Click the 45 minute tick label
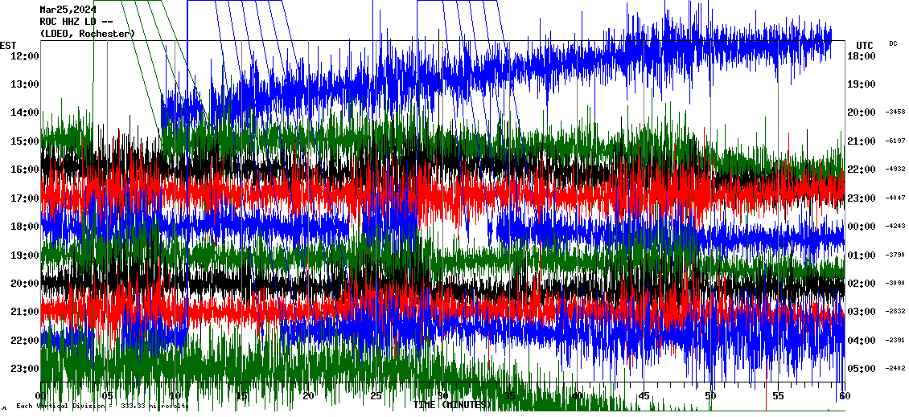The image size is (909, 417). (x=644, y=396)
